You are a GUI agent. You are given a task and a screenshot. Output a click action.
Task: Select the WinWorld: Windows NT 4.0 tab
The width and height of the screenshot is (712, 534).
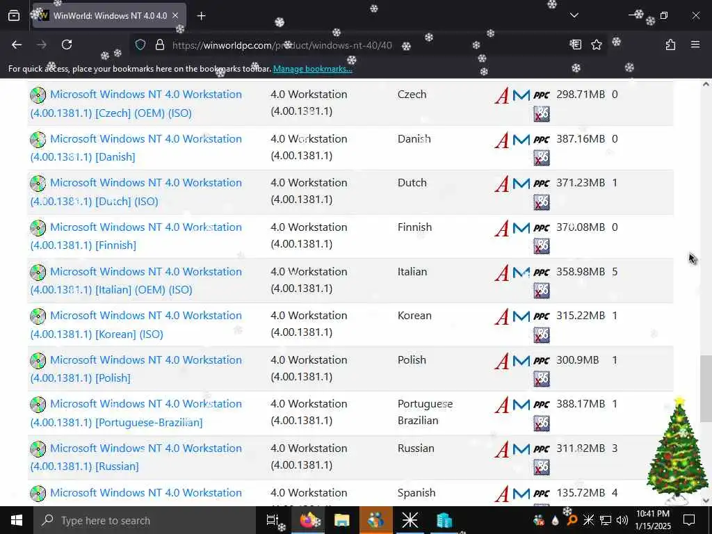109,15
